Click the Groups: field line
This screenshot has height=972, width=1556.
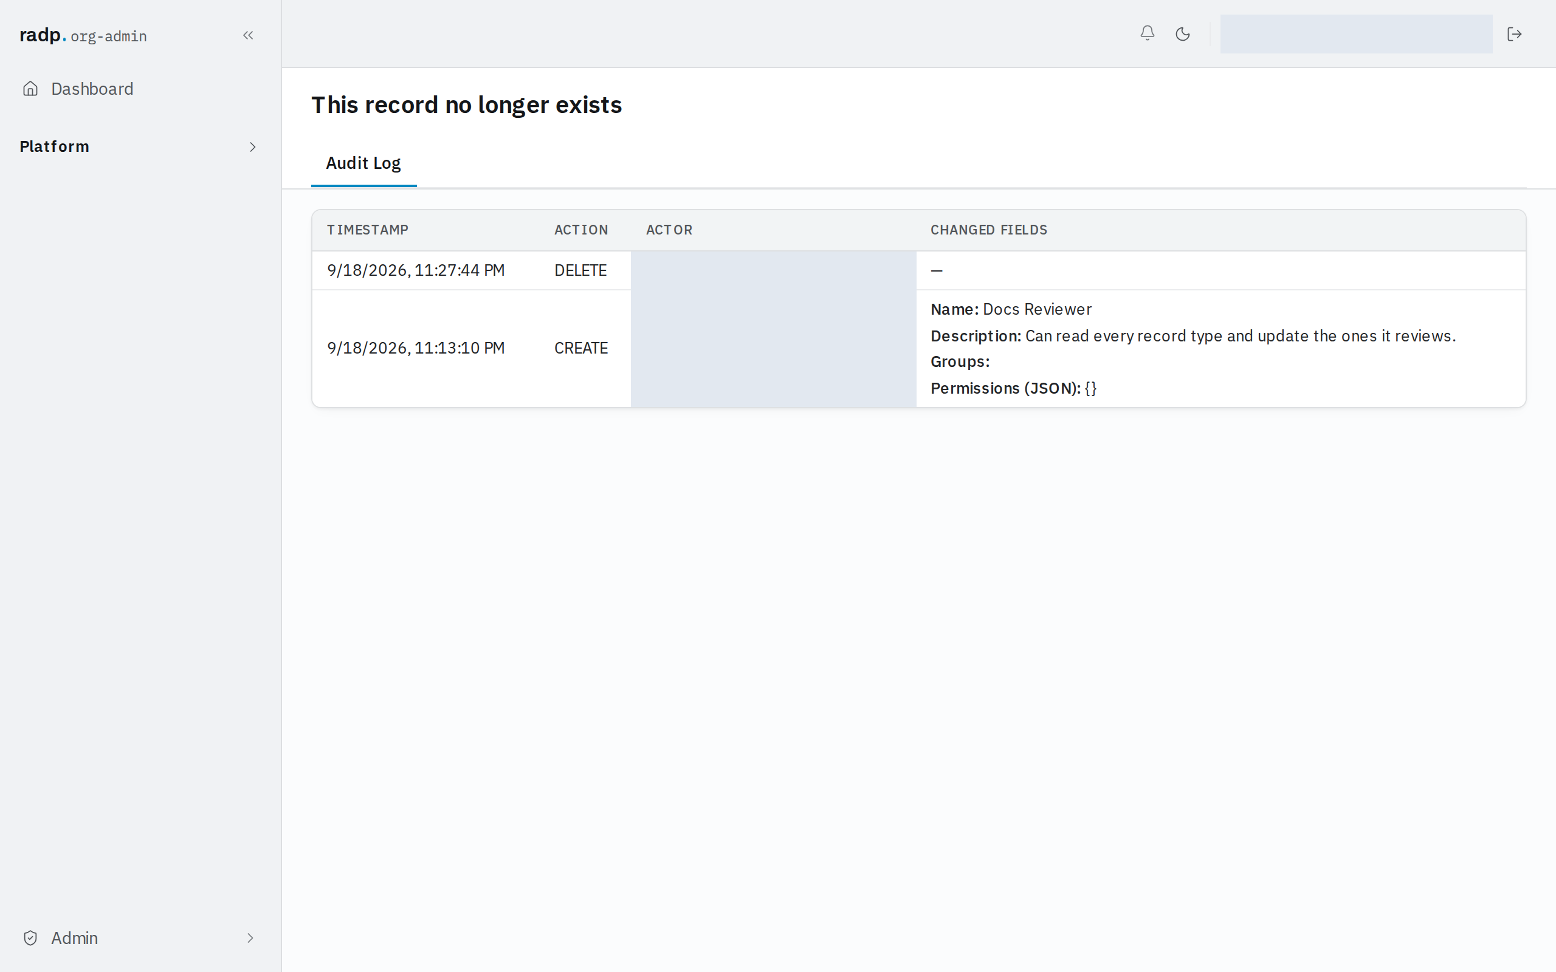[x=959, y=362]
